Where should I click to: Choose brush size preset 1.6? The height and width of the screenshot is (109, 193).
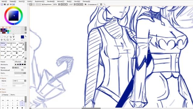point(22,99)
